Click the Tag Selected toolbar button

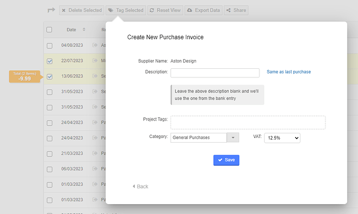pos(126,10)
